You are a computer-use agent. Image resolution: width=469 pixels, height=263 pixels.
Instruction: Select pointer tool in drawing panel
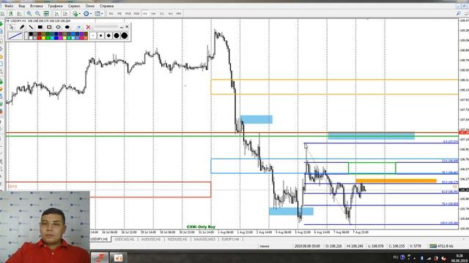(x=12, y=27)
